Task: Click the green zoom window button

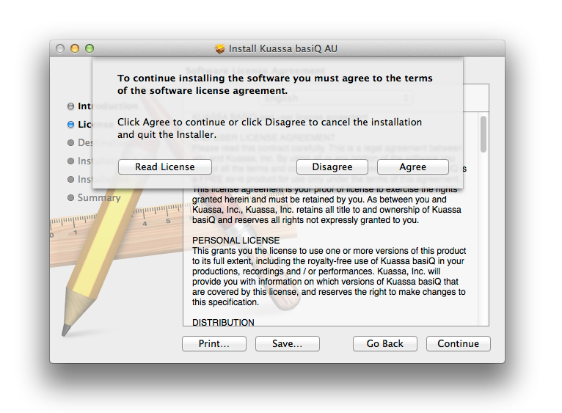Action: 90,48
